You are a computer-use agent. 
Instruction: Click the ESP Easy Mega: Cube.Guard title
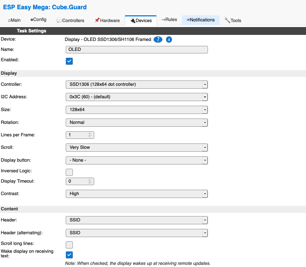(45, 7)
